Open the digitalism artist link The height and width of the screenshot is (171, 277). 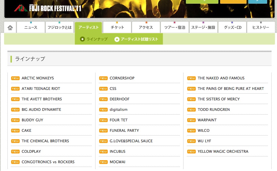[x=119, y=109]
